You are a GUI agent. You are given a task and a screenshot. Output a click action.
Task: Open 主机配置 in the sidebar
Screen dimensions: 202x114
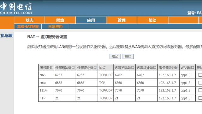pyautogui.click(x=6, y=36)
